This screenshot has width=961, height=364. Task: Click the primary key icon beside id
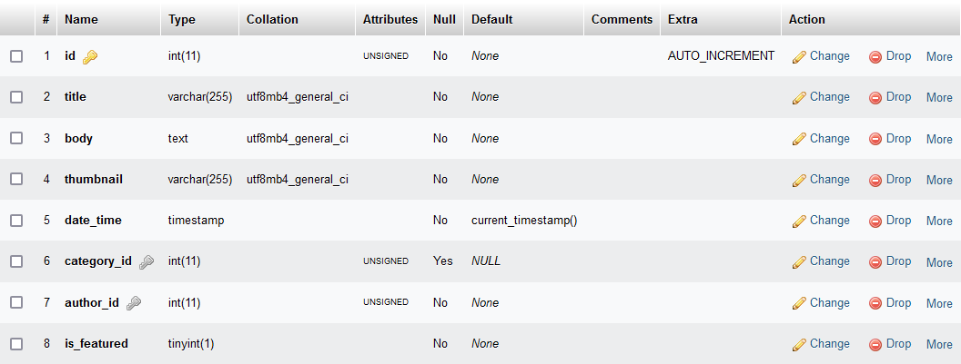click(x=90, y=57)
